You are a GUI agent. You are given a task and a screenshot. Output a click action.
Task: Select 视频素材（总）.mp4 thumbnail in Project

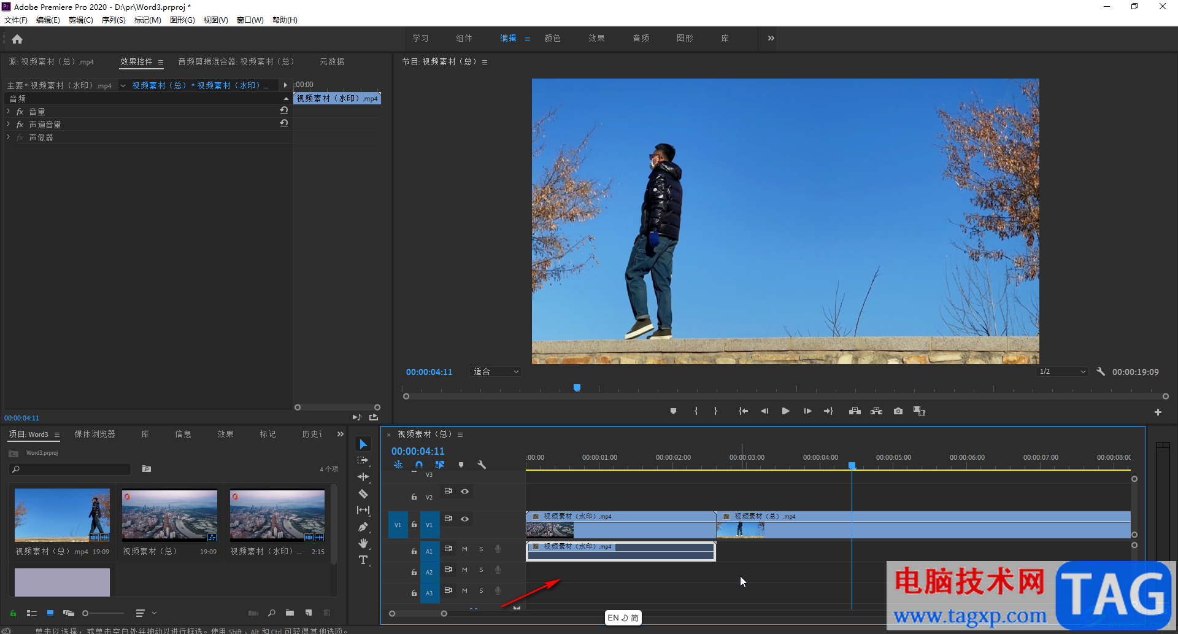(62, 514)
